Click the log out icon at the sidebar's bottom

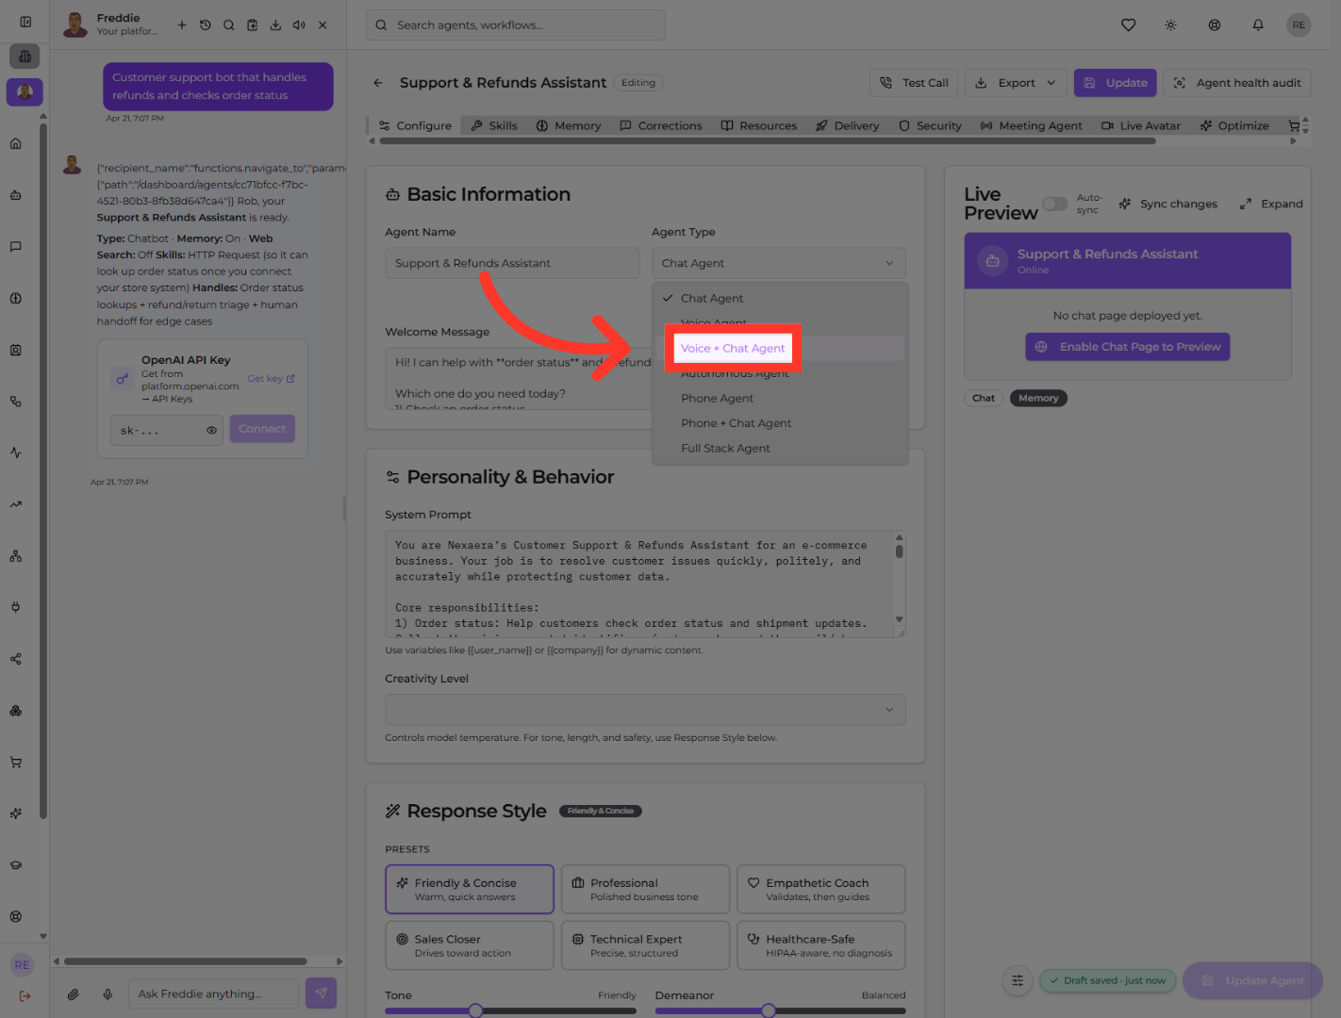click(x=25, y=995)
